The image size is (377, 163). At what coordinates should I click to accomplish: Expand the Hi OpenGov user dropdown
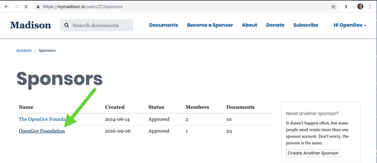pyautogui.click(x=350, y=25)
